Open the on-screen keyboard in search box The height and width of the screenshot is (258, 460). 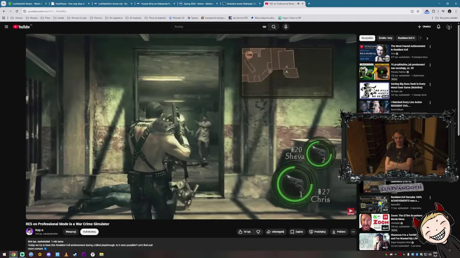coord(264,27)
